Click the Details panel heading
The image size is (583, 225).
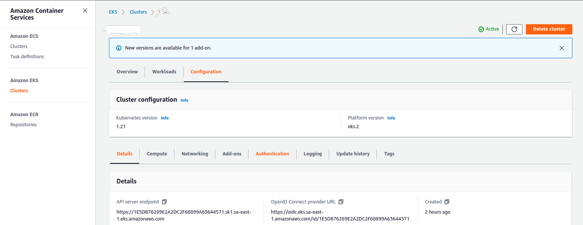127,181
